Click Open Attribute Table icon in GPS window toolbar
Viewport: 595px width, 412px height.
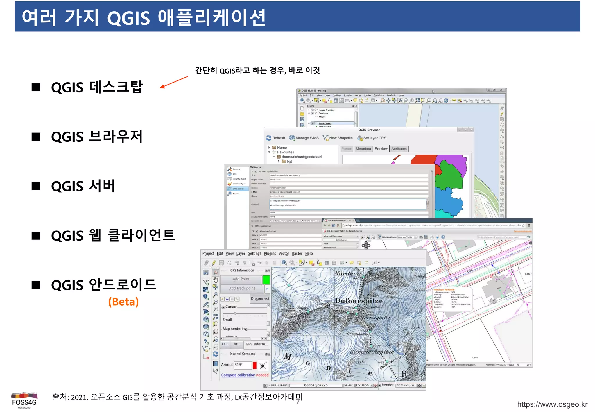click(x=327, y=263)
